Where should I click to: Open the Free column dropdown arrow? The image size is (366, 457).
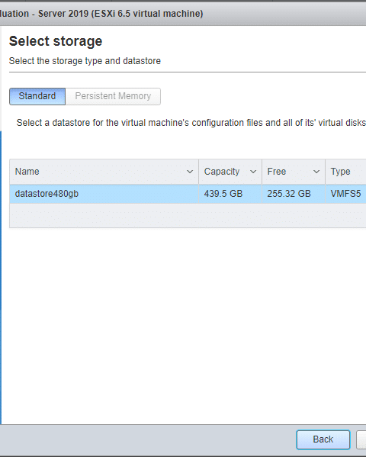[316, 172]
